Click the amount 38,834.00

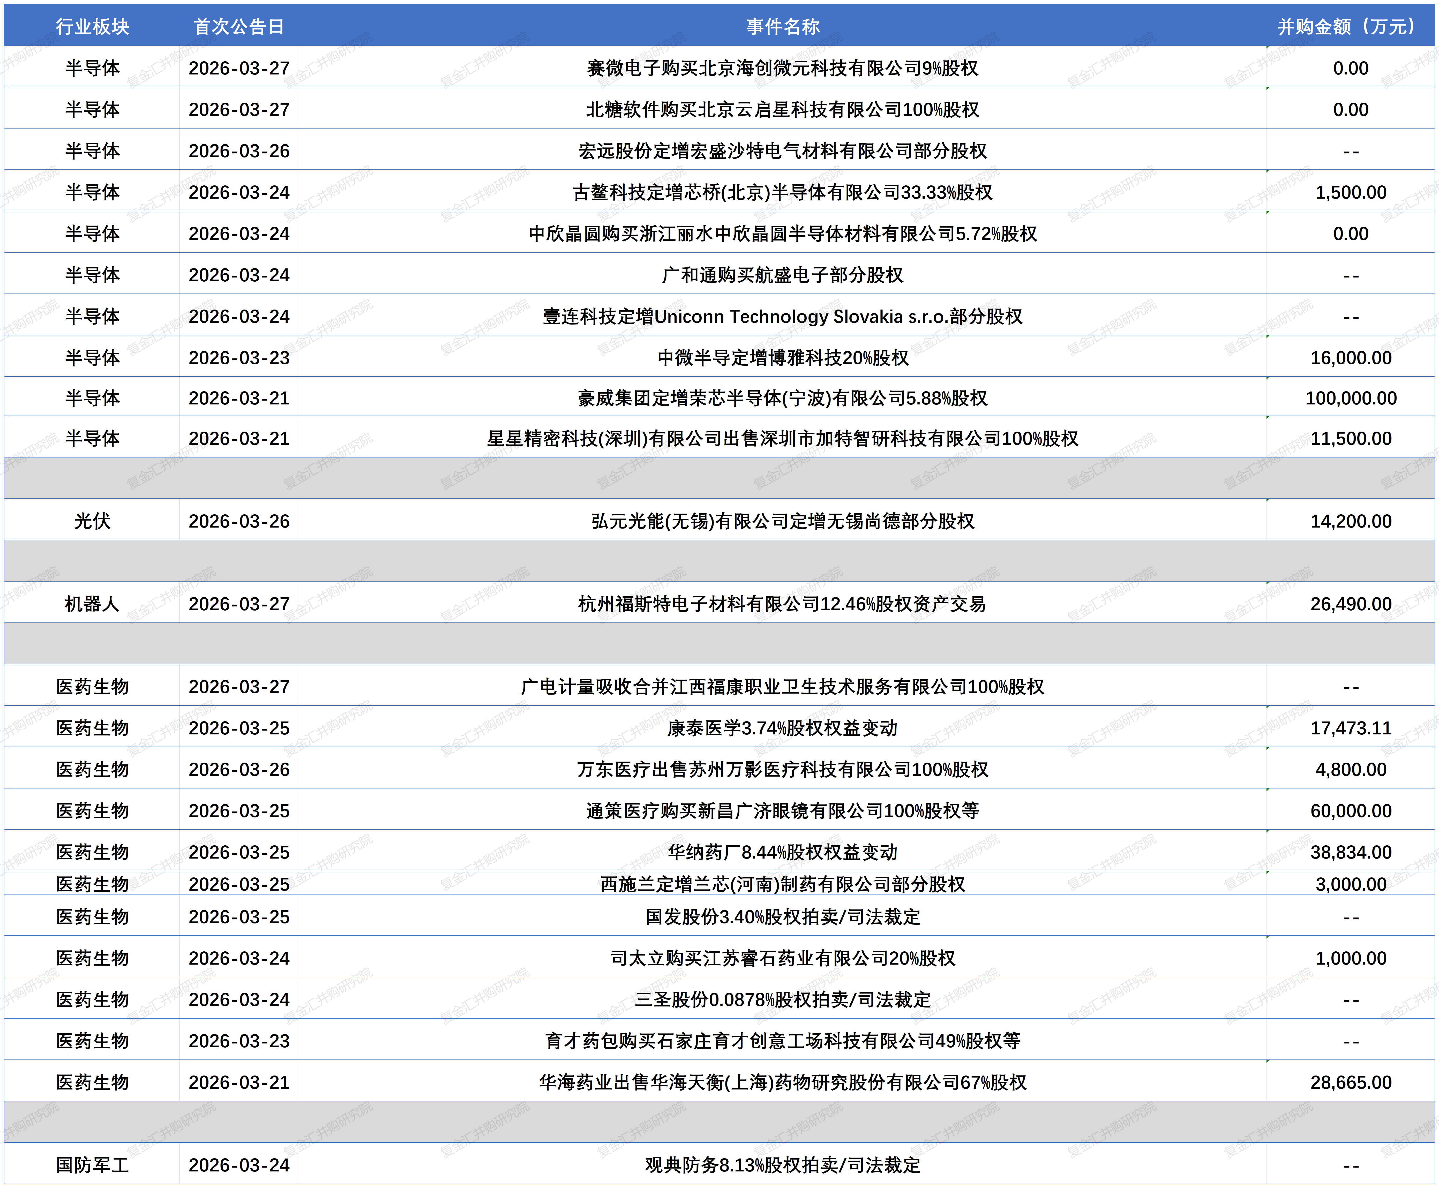(1351, 853)
